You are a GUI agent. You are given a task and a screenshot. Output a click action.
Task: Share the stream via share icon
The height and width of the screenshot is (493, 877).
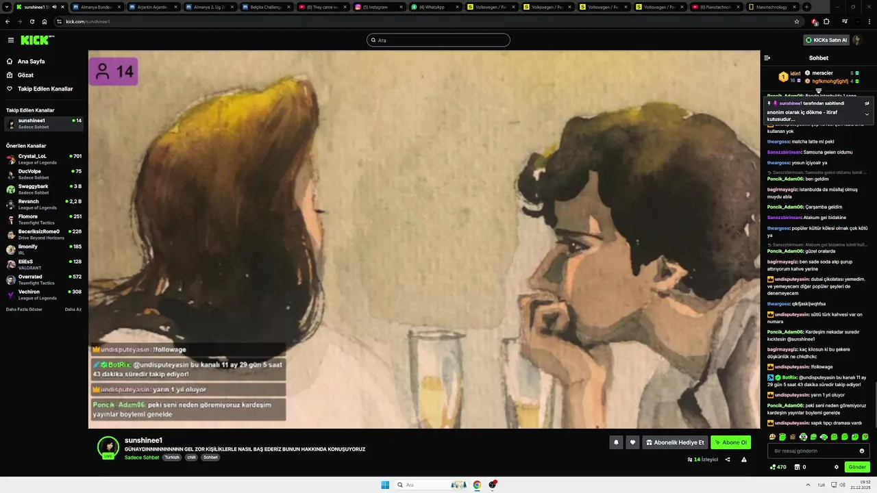728,459
